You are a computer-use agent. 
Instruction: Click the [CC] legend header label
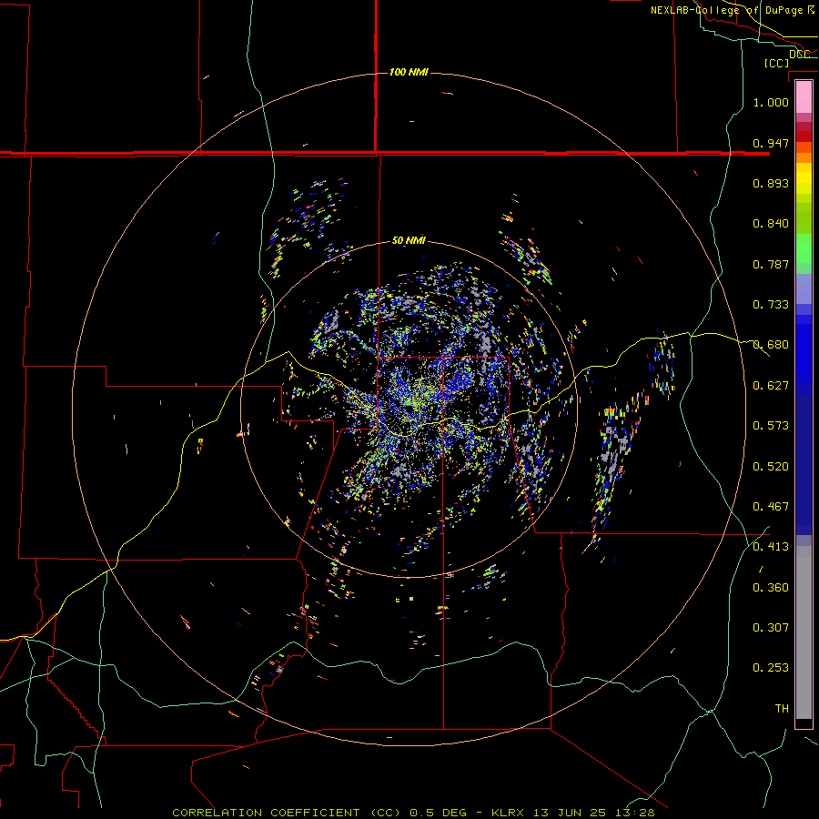point(776,63)
